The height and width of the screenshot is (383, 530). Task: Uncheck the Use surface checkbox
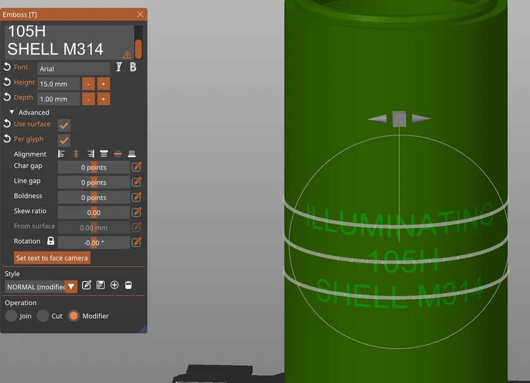coord(64,126)
